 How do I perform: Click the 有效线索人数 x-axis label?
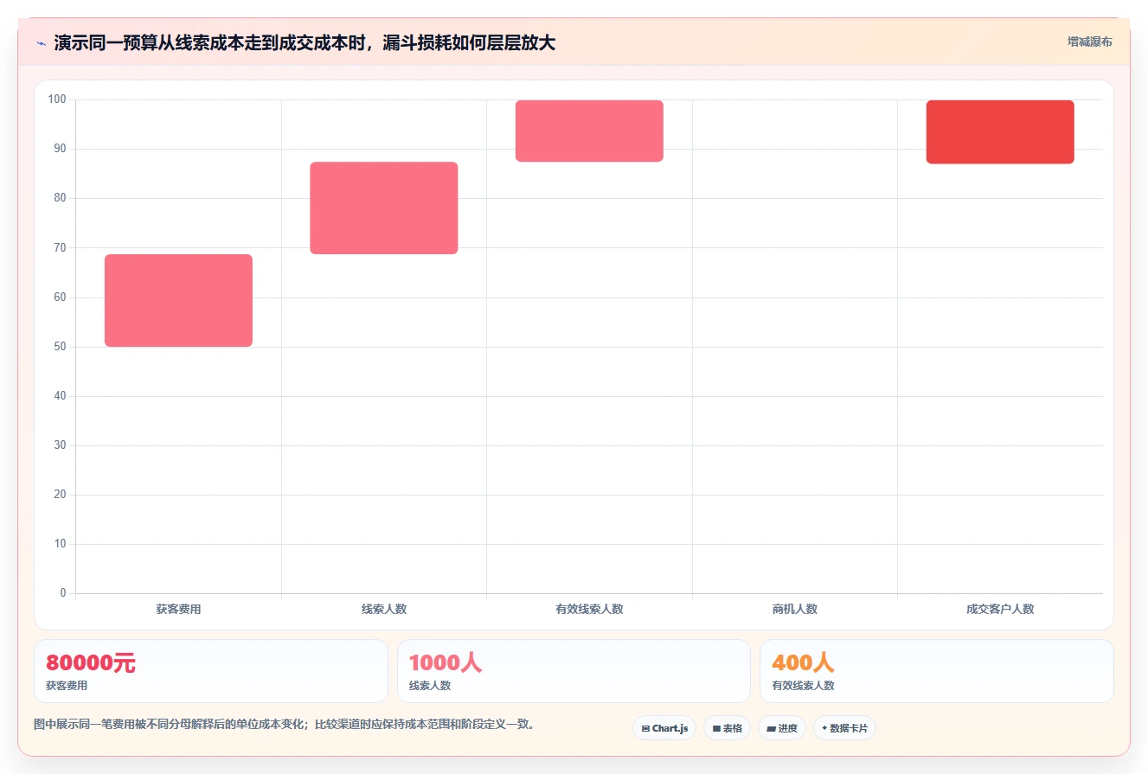589,609
